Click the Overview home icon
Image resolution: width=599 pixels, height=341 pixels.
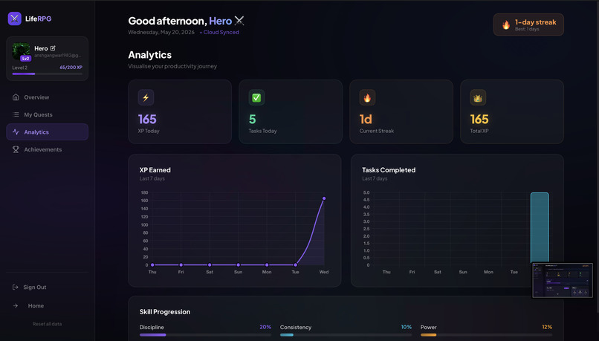click(x=16, y=97)
